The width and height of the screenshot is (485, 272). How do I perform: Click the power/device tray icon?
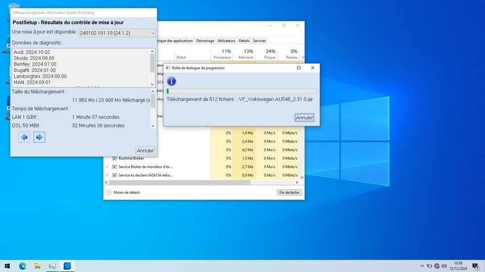[x=429, y=266]
